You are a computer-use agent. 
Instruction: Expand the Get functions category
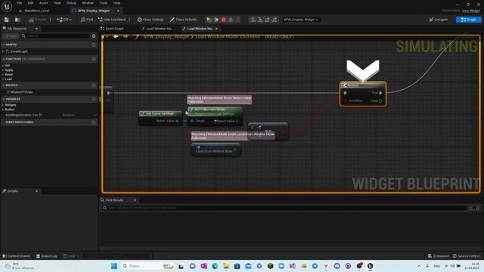[3, 66]
